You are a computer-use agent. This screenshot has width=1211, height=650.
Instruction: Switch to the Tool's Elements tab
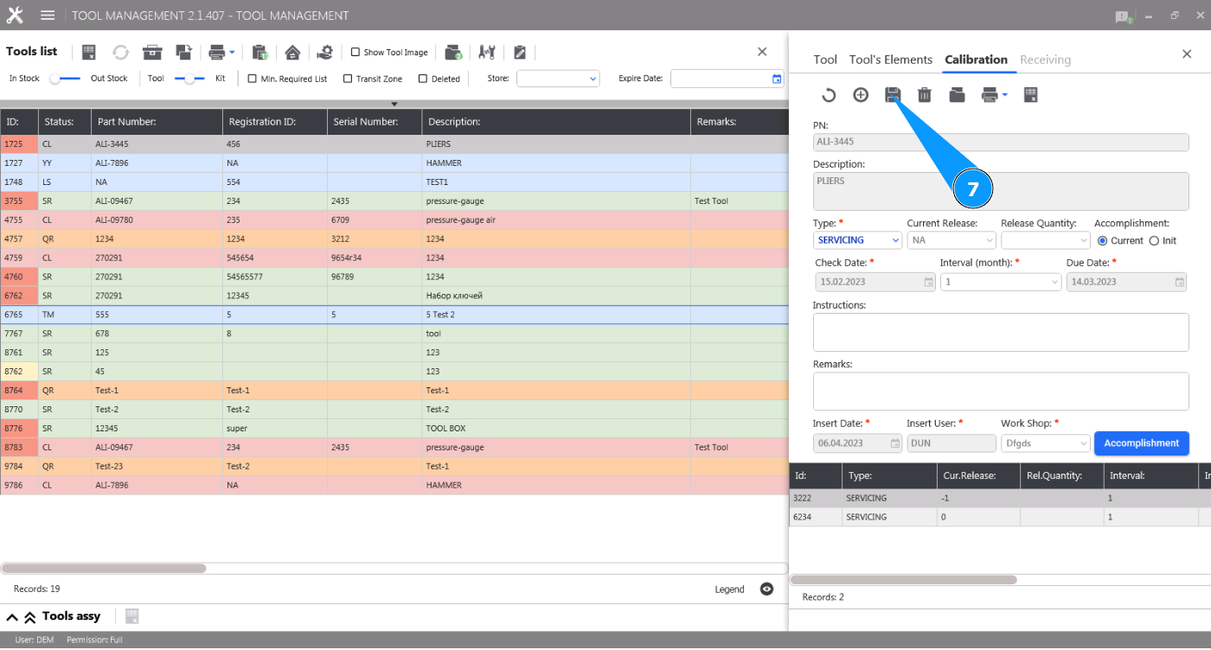[890, 60]
